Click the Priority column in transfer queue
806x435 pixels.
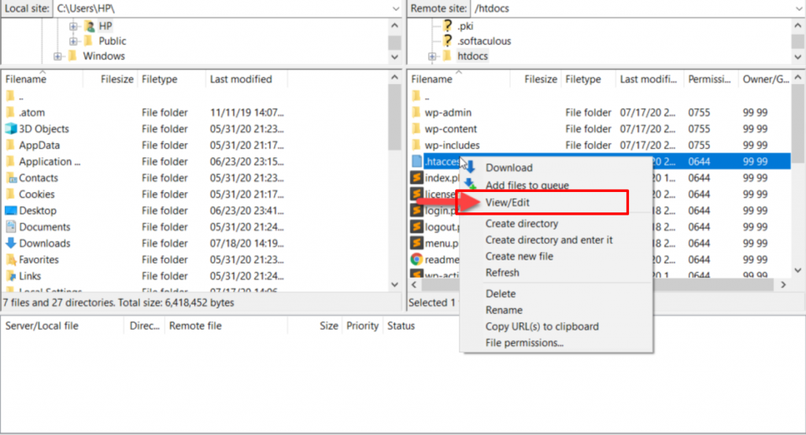362,326
